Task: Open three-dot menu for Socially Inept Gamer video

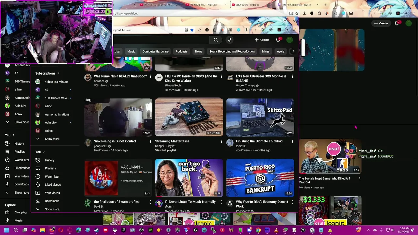Action: click(360, 179)
